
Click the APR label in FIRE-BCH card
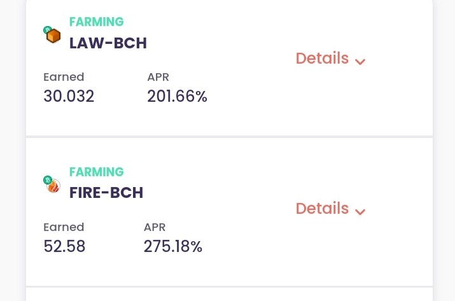click(155, 227)
